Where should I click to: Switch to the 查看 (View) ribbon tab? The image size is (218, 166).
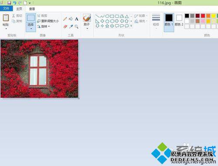click(32, 9)
